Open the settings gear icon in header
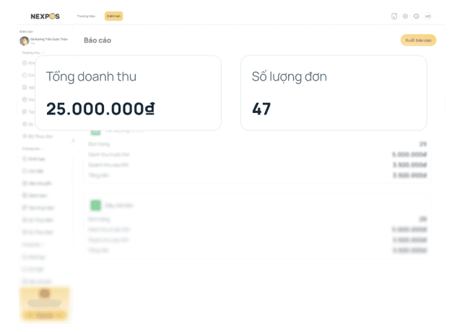 click(405, 16)
